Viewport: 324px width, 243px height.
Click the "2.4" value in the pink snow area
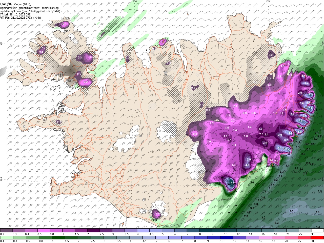pos(266,134)
